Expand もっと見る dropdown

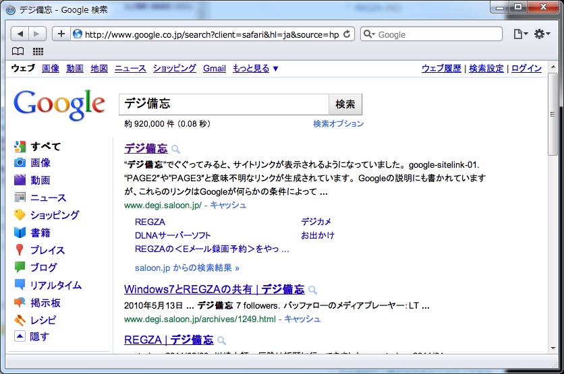256,68
